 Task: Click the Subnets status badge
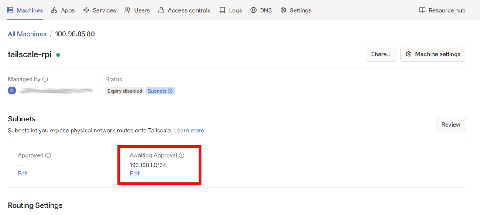tap(160, 91)
